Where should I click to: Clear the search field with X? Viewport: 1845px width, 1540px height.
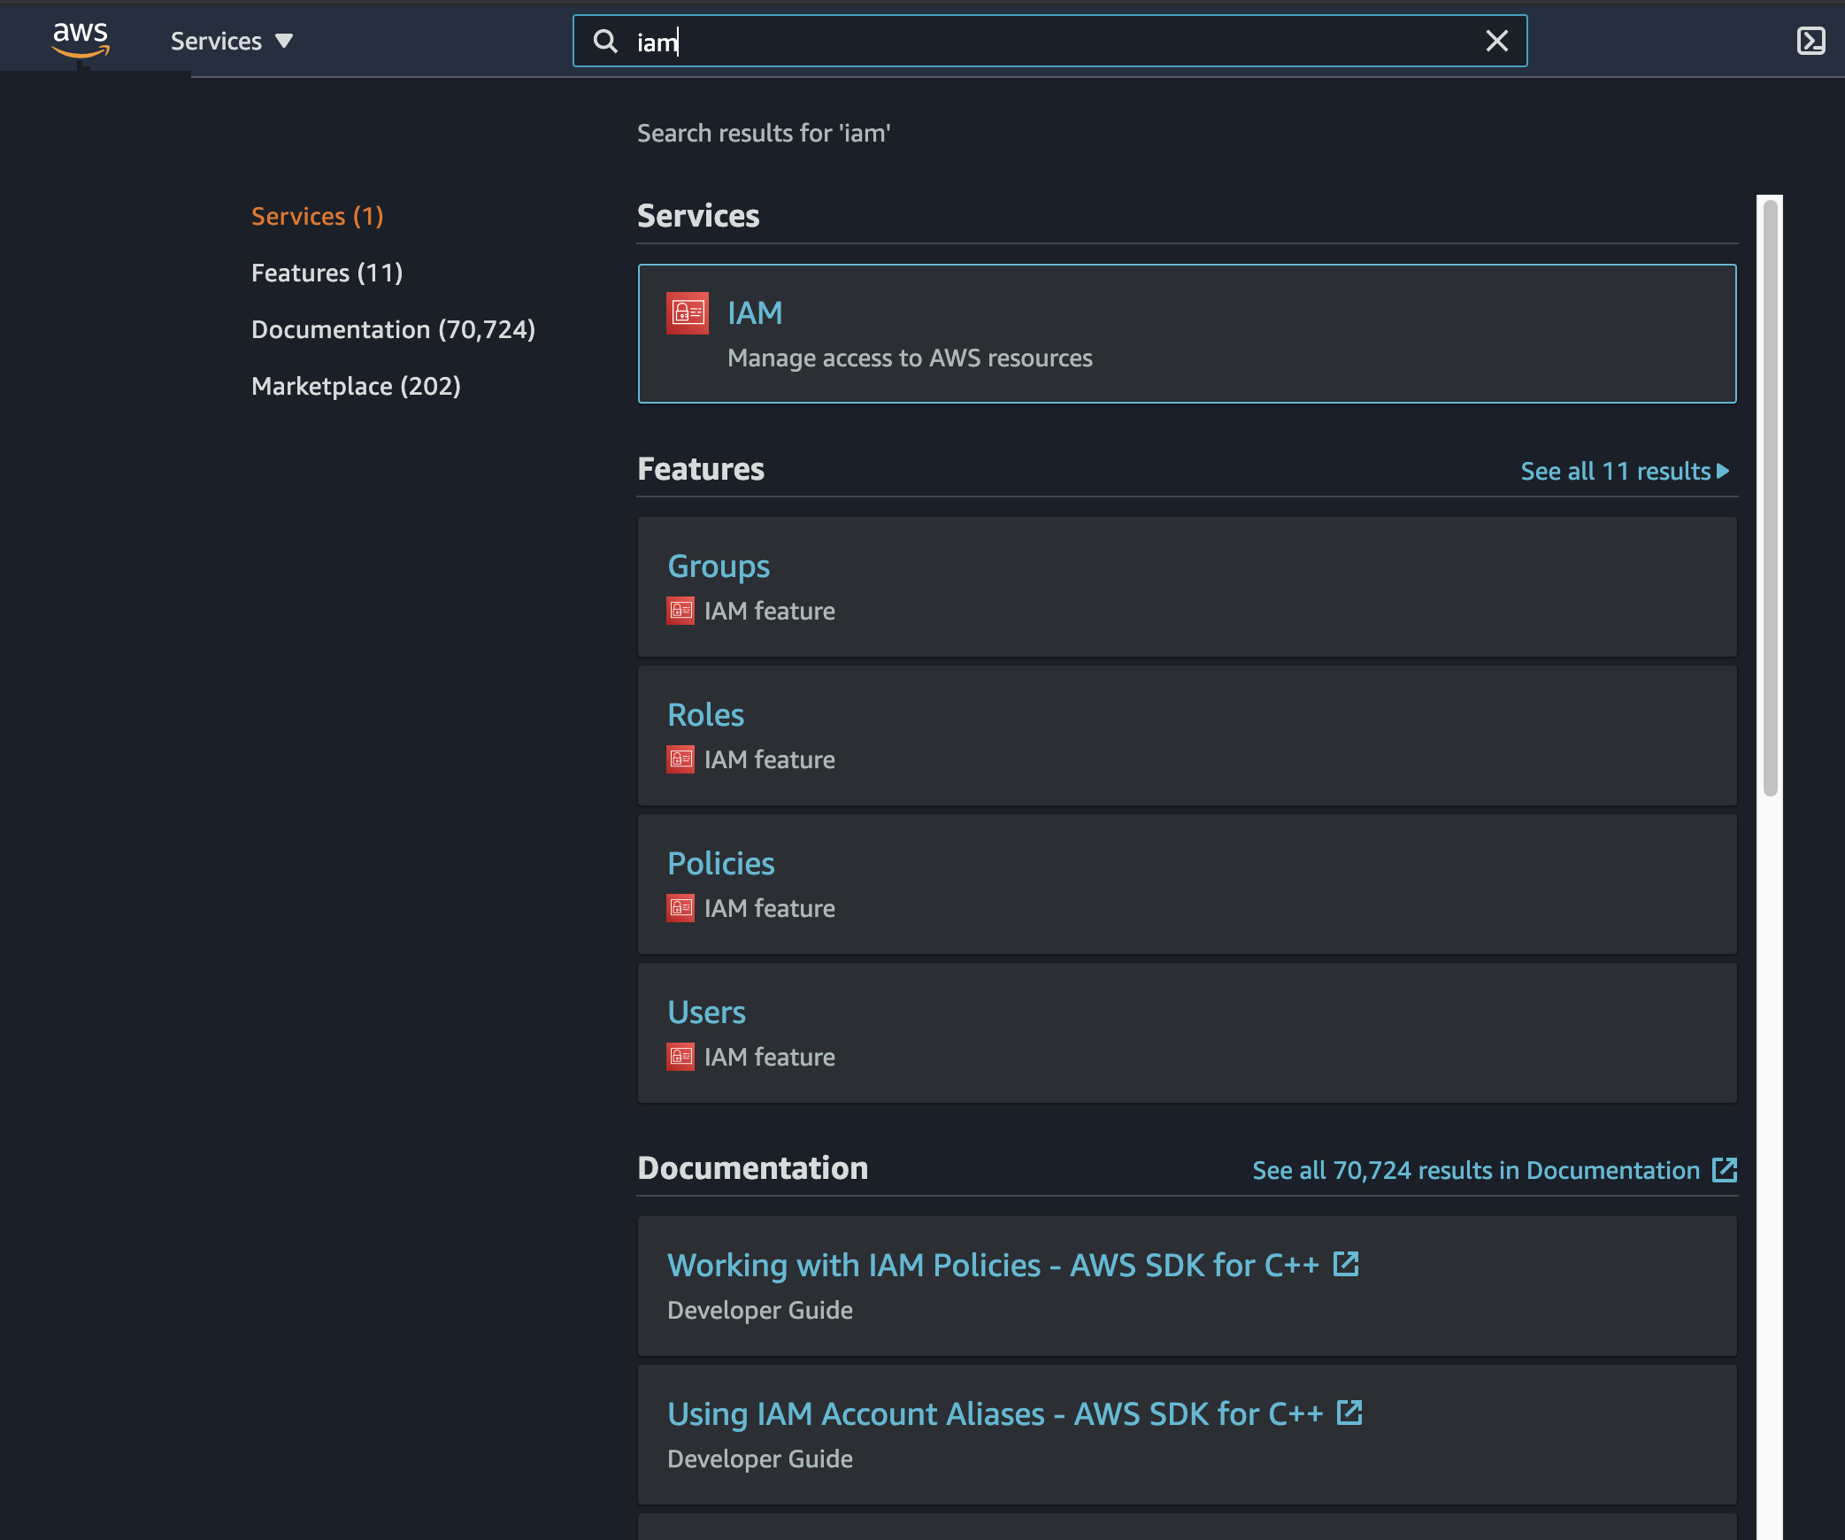tap(1496, 41)
